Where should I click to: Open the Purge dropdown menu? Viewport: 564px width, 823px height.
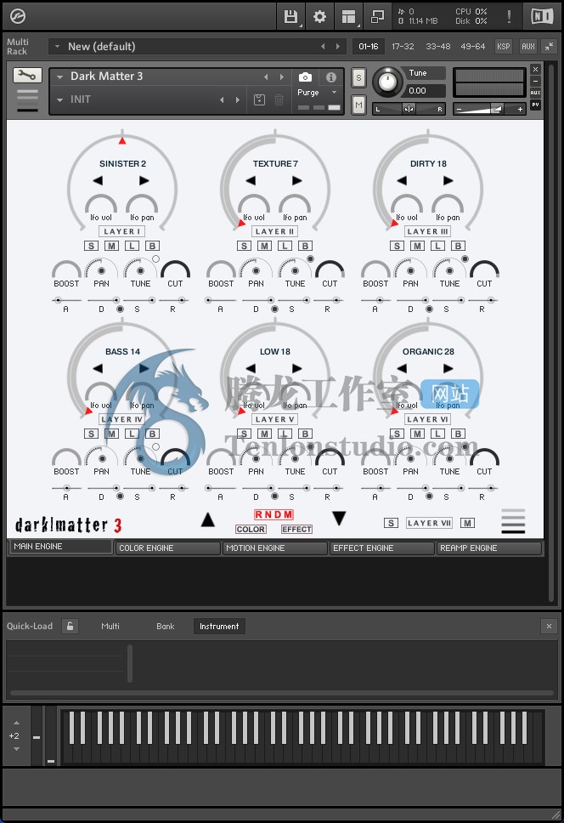pos(334,93)
